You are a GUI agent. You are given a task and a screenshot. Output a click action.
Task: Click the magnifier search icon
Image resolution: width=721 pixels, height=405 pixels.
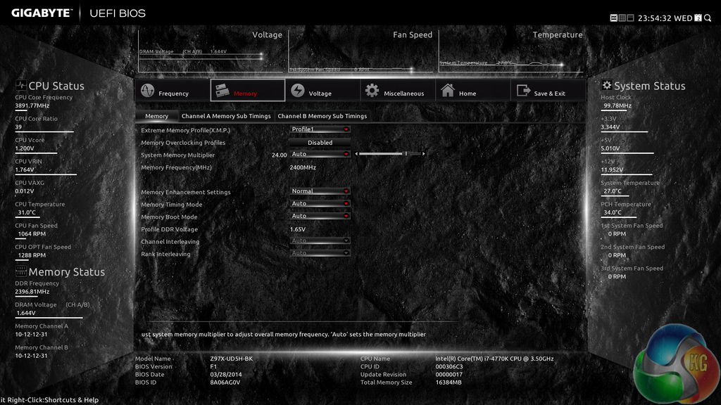(708, 18)
